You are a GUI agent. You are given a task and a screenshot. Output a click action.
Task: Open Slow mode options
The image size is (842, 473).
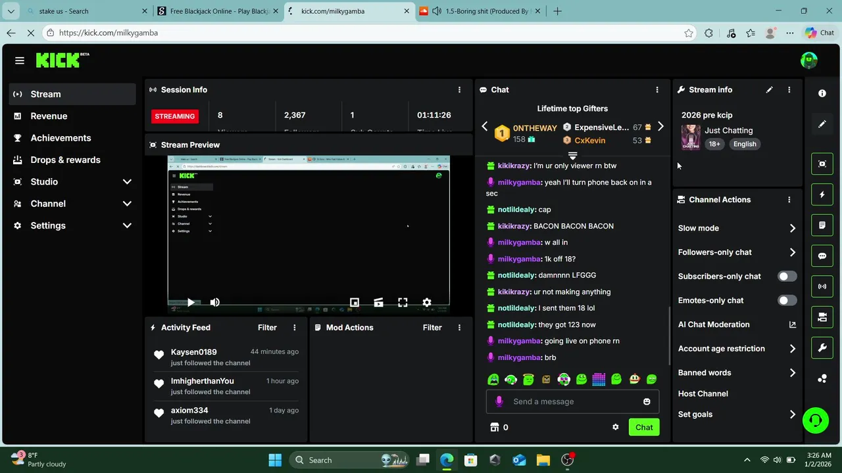737,228
